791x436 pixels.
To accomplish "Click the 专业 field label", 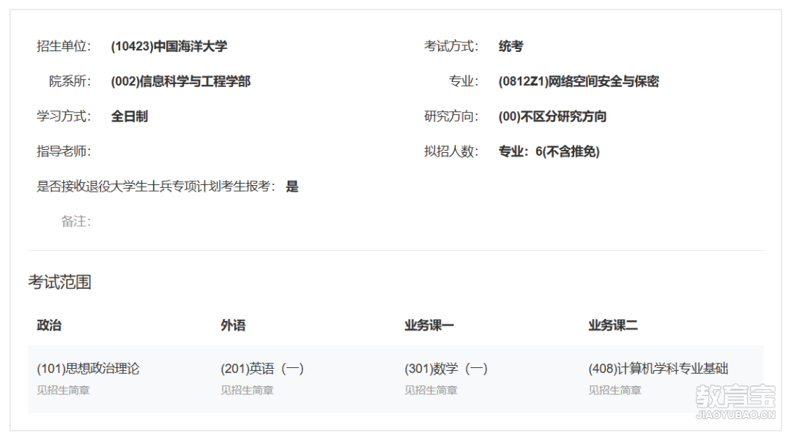I will pyautogui.click(x=463, y=81).
